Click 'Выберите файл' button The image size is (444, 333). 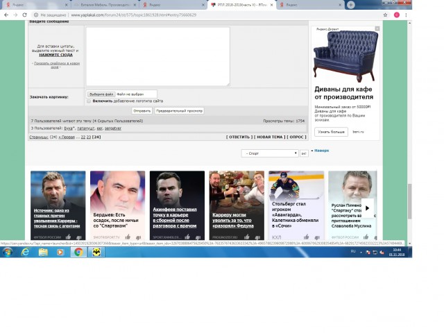coord(101,94)
